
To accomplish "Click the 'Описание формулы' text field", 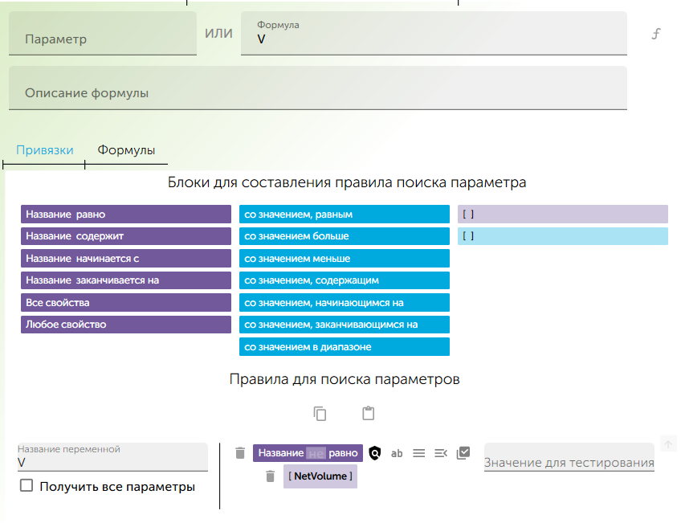I will coord(317,92).
